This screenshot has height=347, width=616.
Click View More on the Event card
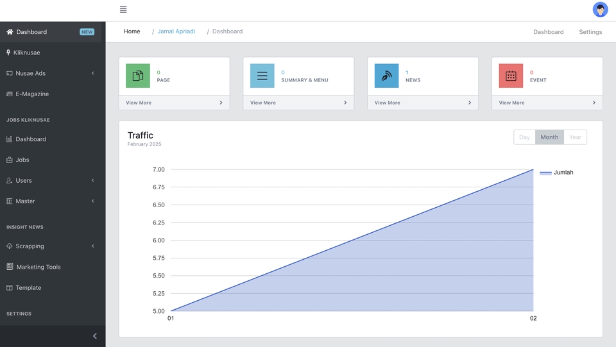(511, 103)
